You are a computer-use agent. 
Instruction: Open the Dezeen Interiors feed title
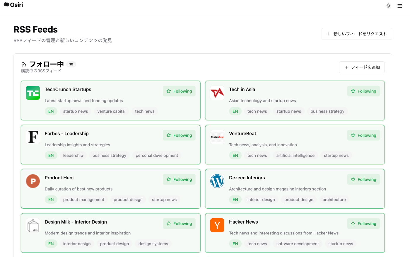(247, 178)
